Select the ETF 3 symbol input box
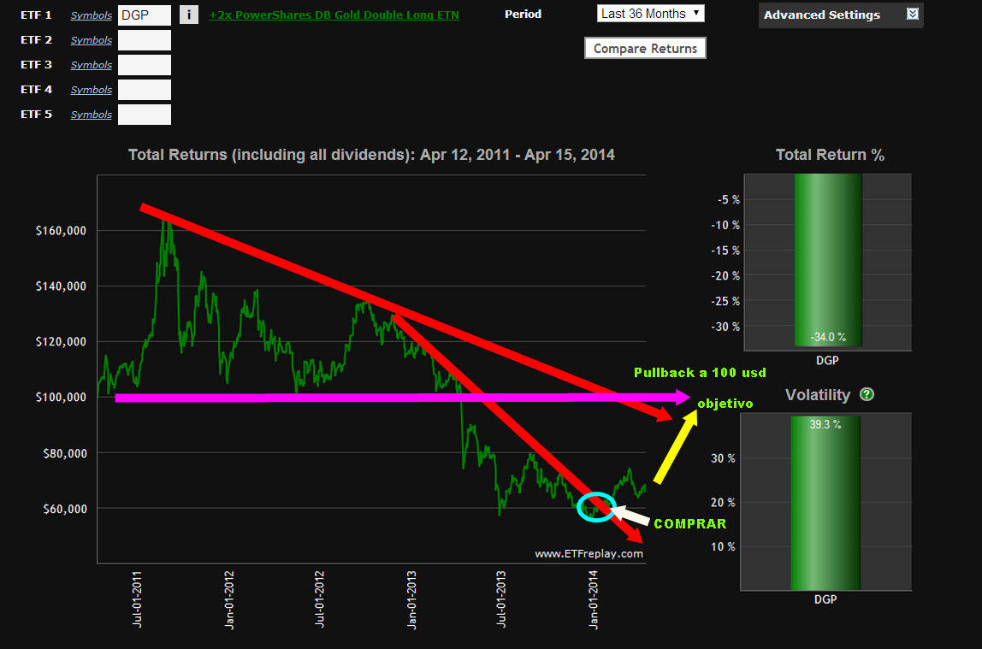The width and height of the screenshot is (982, 649). (144, 65)
